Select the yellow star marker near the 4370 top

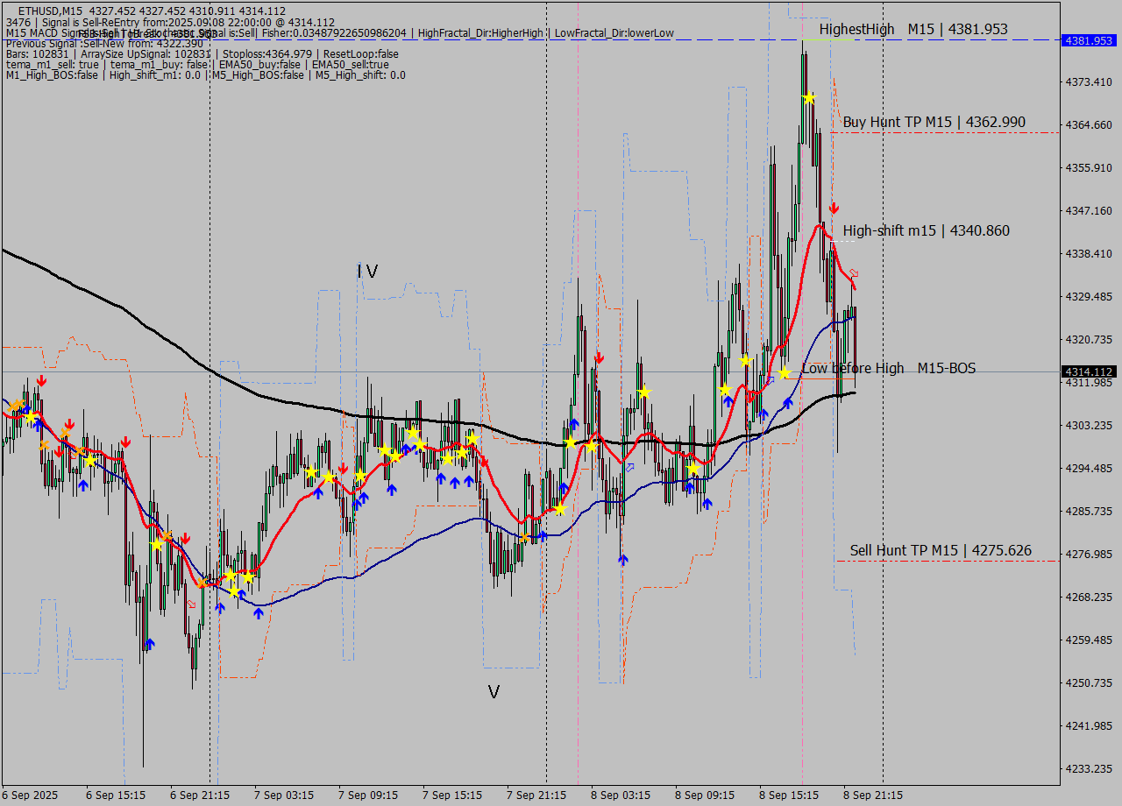[809, 99]
